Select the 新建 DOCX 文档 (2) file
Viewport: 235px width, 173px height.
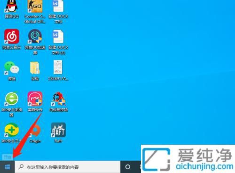coord(58,42)
